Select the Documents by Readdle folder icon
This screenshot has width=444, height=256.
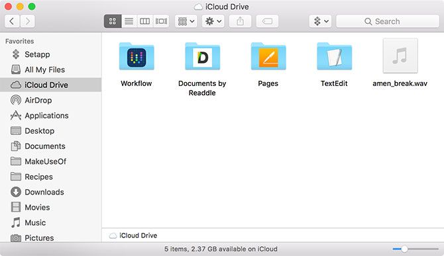coord(203,56)
